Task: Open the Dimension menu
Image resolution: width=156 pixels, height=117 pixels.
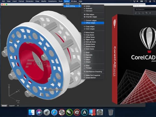Action: point(30,1)
